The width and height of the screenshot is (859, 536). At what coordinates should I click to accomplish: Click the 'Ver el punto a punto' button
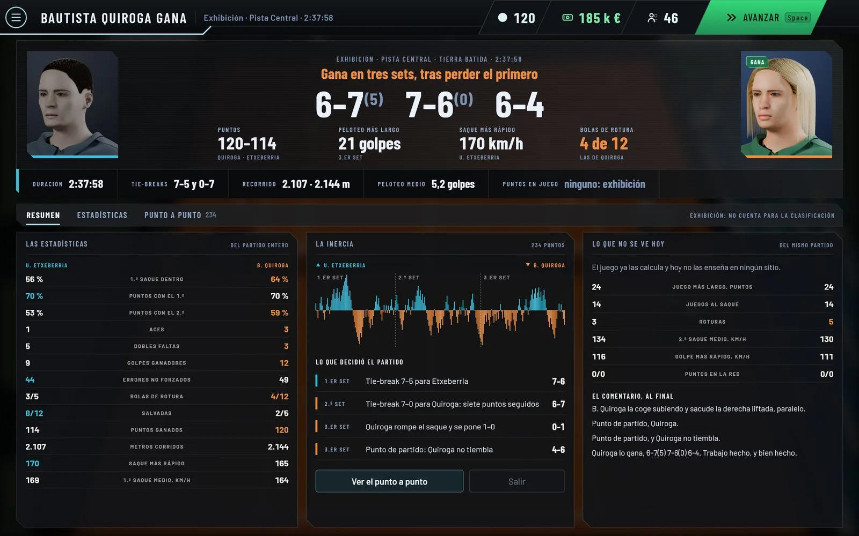pos(389,481)
